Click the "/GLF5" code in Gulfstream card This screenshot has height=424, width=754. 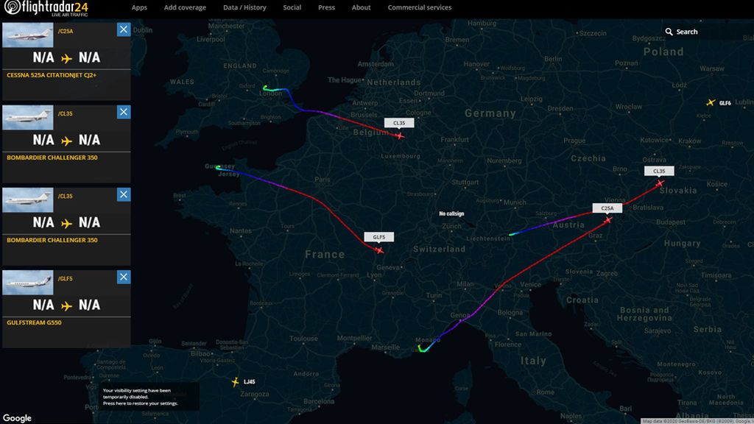coord(66,278)
